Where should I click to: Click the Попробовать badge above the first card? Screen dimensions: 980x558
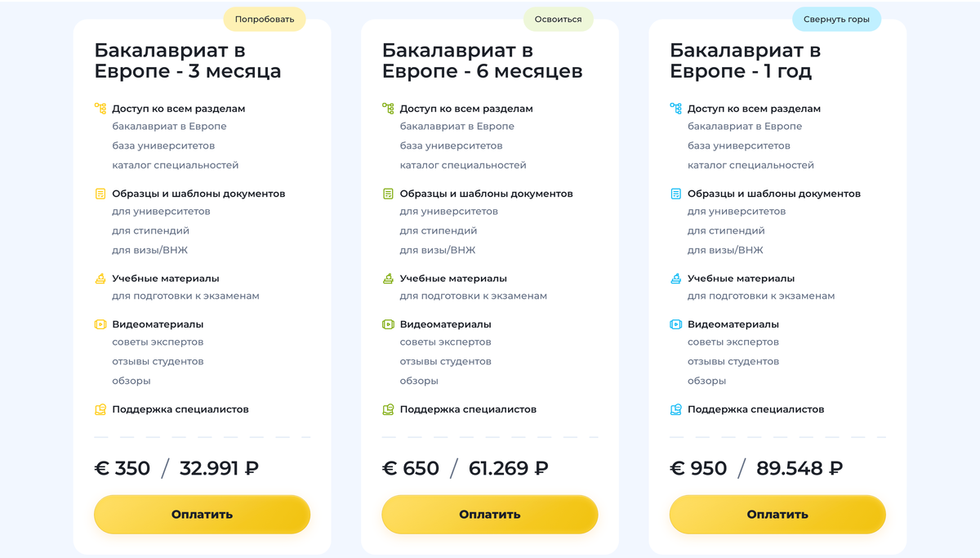(264, 17)
